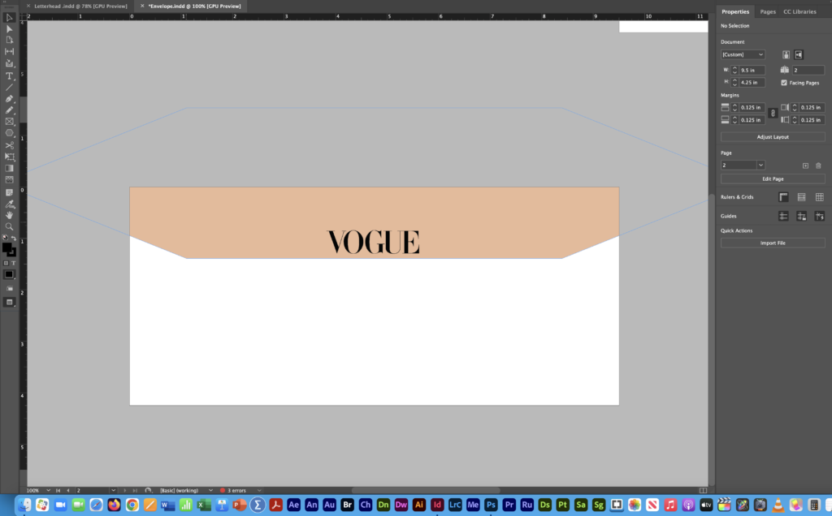The image size is (832, 516).
Task: Click the number of pages field
Action: click(x=808, y=70)
